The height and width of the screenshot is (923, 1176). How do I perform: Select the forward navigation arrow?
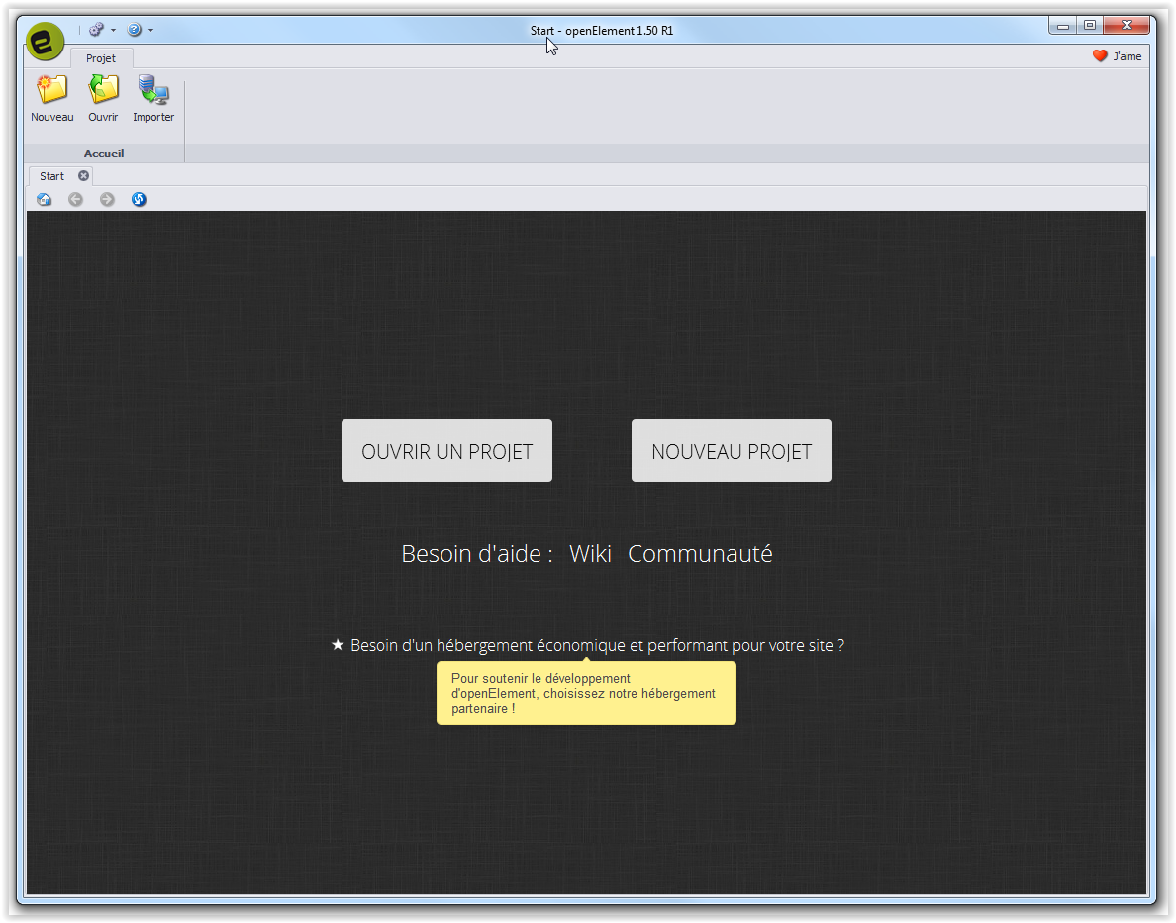pos(107,199)
